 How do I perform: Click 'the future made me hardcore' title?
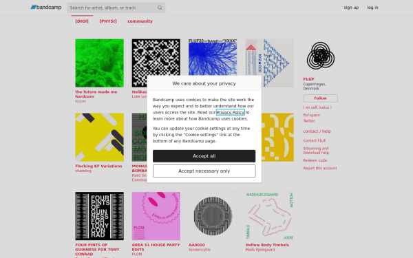(96, 94)
